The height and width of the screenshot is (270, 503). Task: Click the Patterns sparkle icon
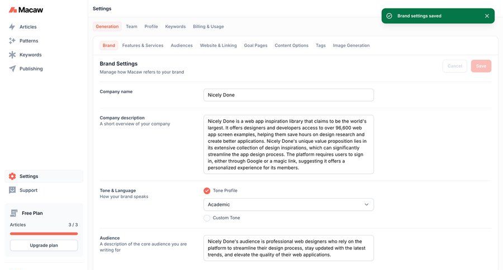12,41
